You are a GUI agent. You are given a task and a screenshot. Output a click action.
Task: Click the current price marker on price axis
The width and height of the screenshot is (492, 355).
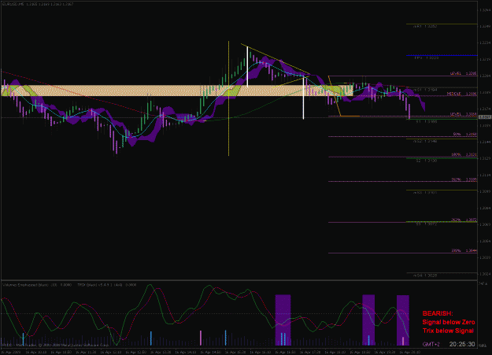485,117
